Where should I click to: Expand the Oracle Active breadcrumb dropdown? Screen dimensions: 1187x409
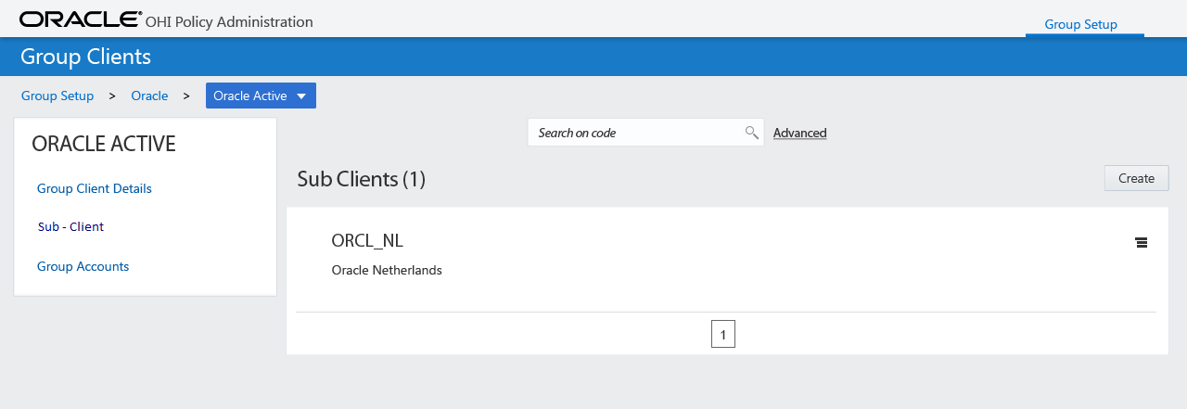pos(261,96)
